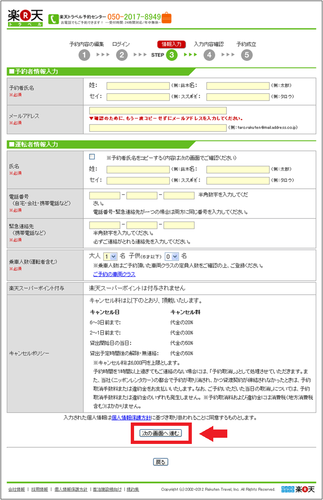Focus the first 緊急連絡先 box
323x500 pixels.
coord(105,225)
